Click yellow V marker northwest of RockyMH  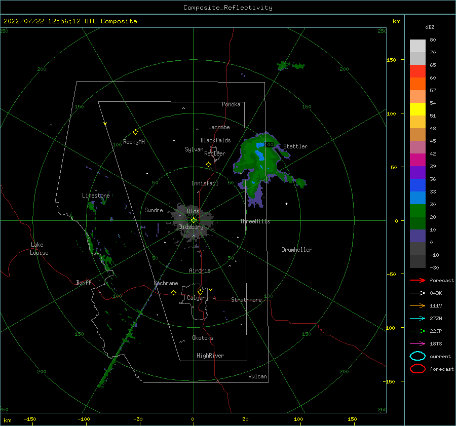coord(105,124)
